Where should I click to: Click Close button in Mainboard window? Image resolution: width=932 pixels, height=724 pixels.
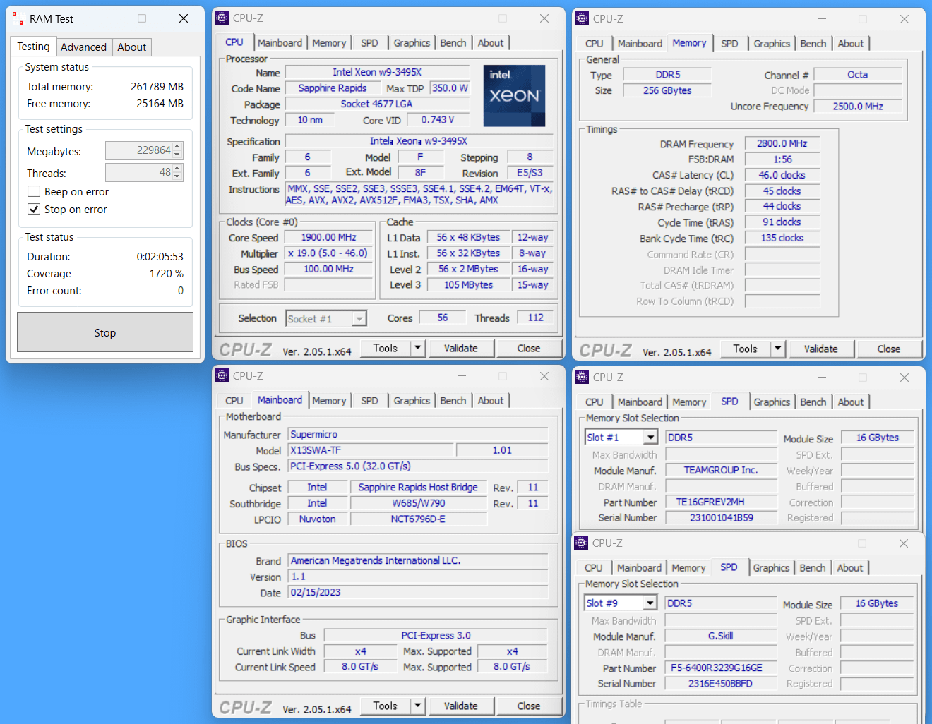click(x=529, y=706)
